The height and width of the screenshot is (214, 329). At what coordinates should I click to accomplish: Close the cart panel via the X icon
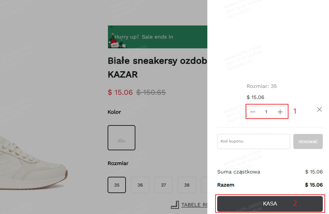pyautogui.click(x=320, y=109)
